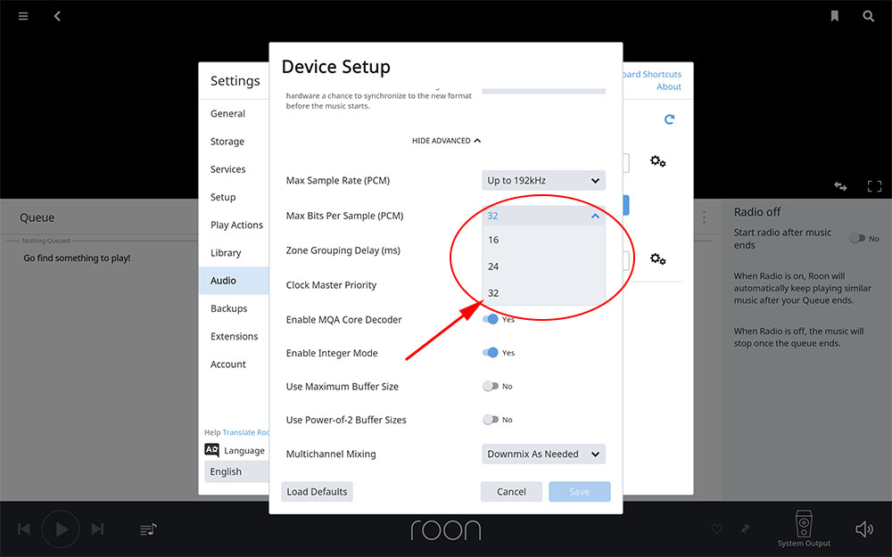Click the back arrow icon

(57, 16)
